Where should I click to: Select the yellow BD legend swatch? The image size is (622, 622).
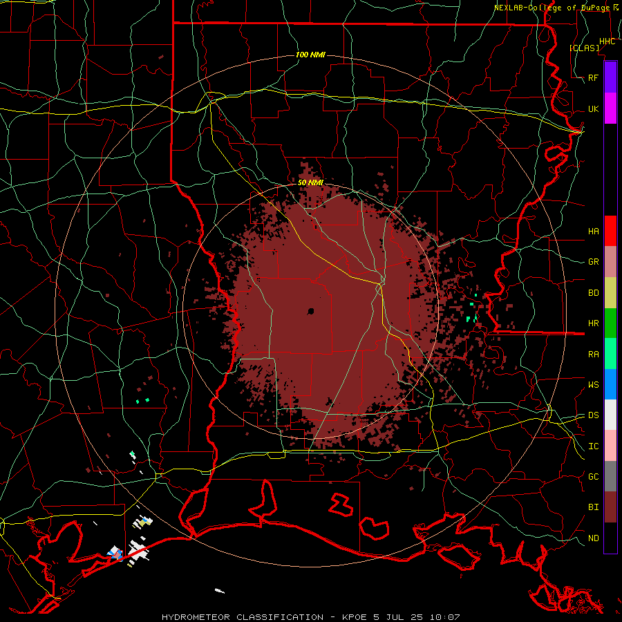(x=610, y=293)
